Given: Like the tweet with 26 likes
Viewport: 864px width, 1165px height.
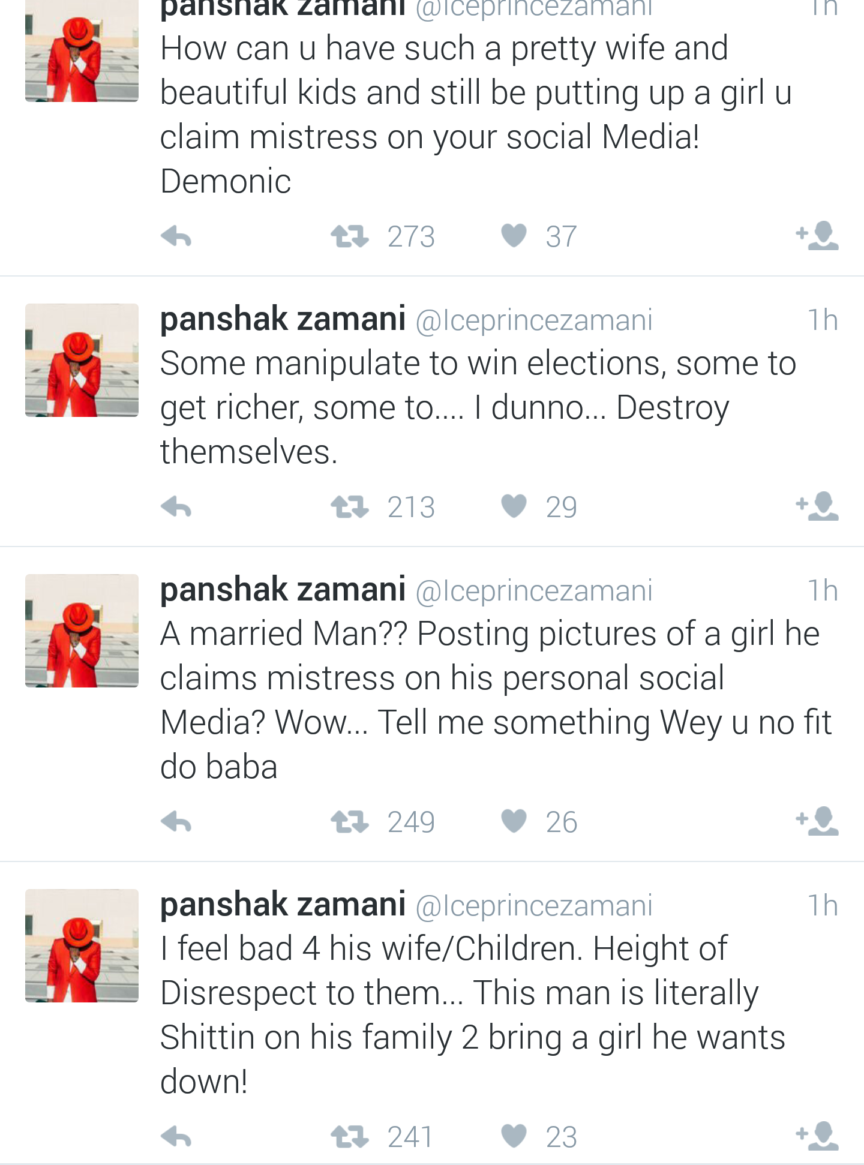Looking at the screenshot, I should tap(514, 821).
